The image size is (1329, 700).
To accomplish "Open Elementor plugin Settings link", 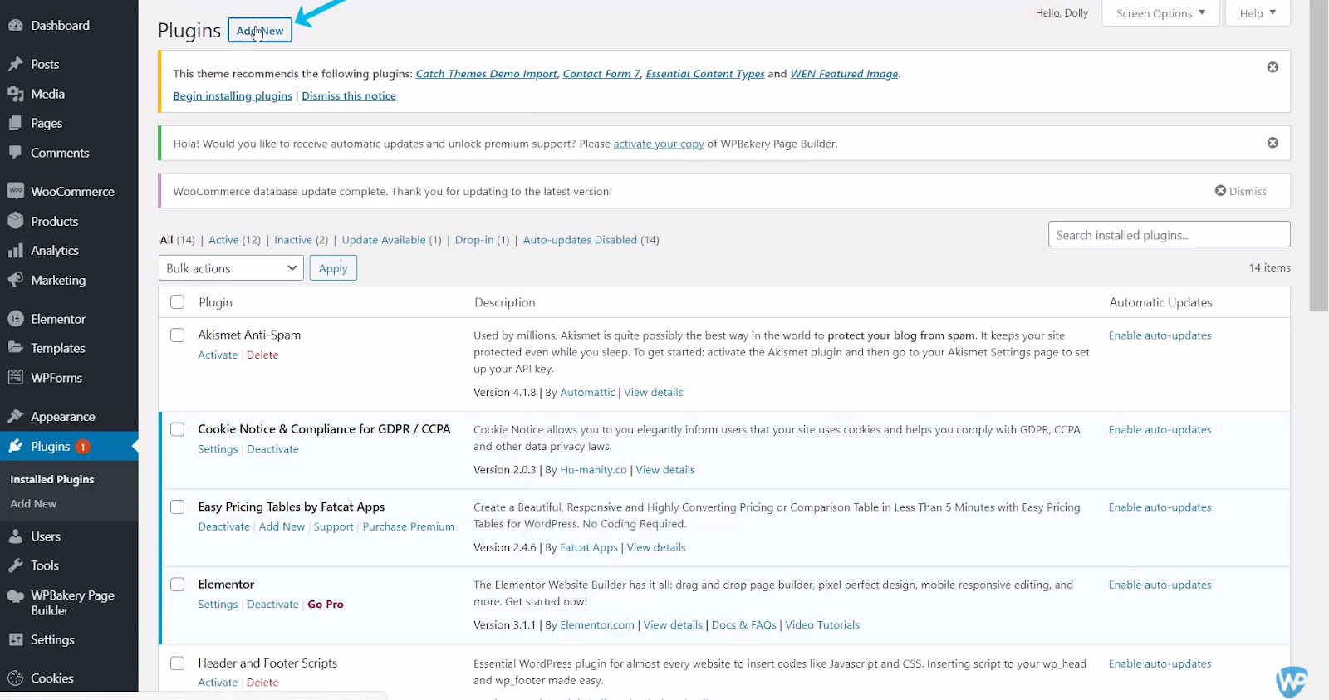I will click(218, 605).
